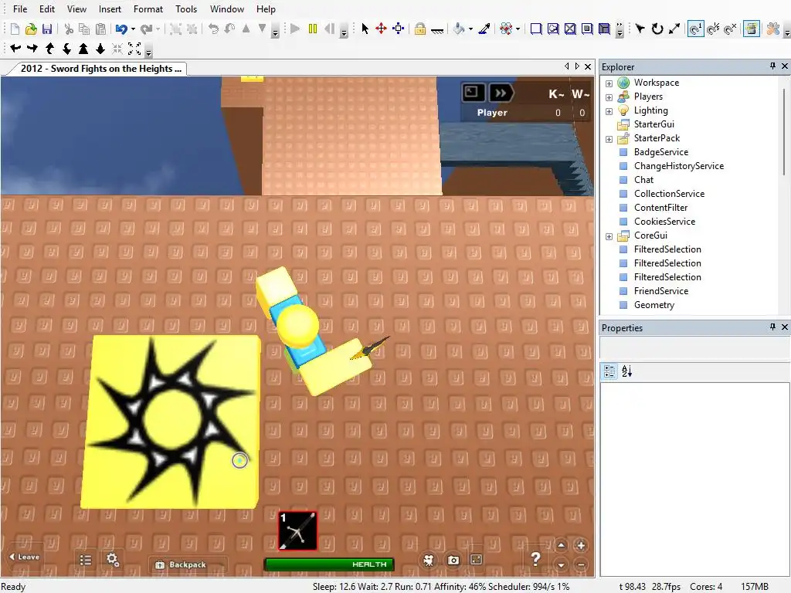Toggle the magnet snap 1 stud mode

696,29
